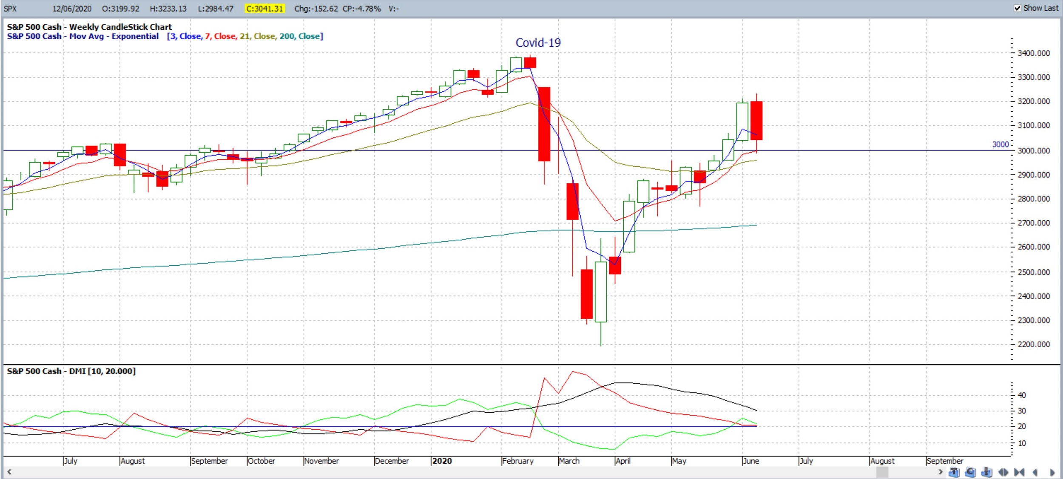Viewport: 1063px width, 479px height.
Task: Click the high value H:3233.13
Action: pyautogui.click(x=168, y=9)
